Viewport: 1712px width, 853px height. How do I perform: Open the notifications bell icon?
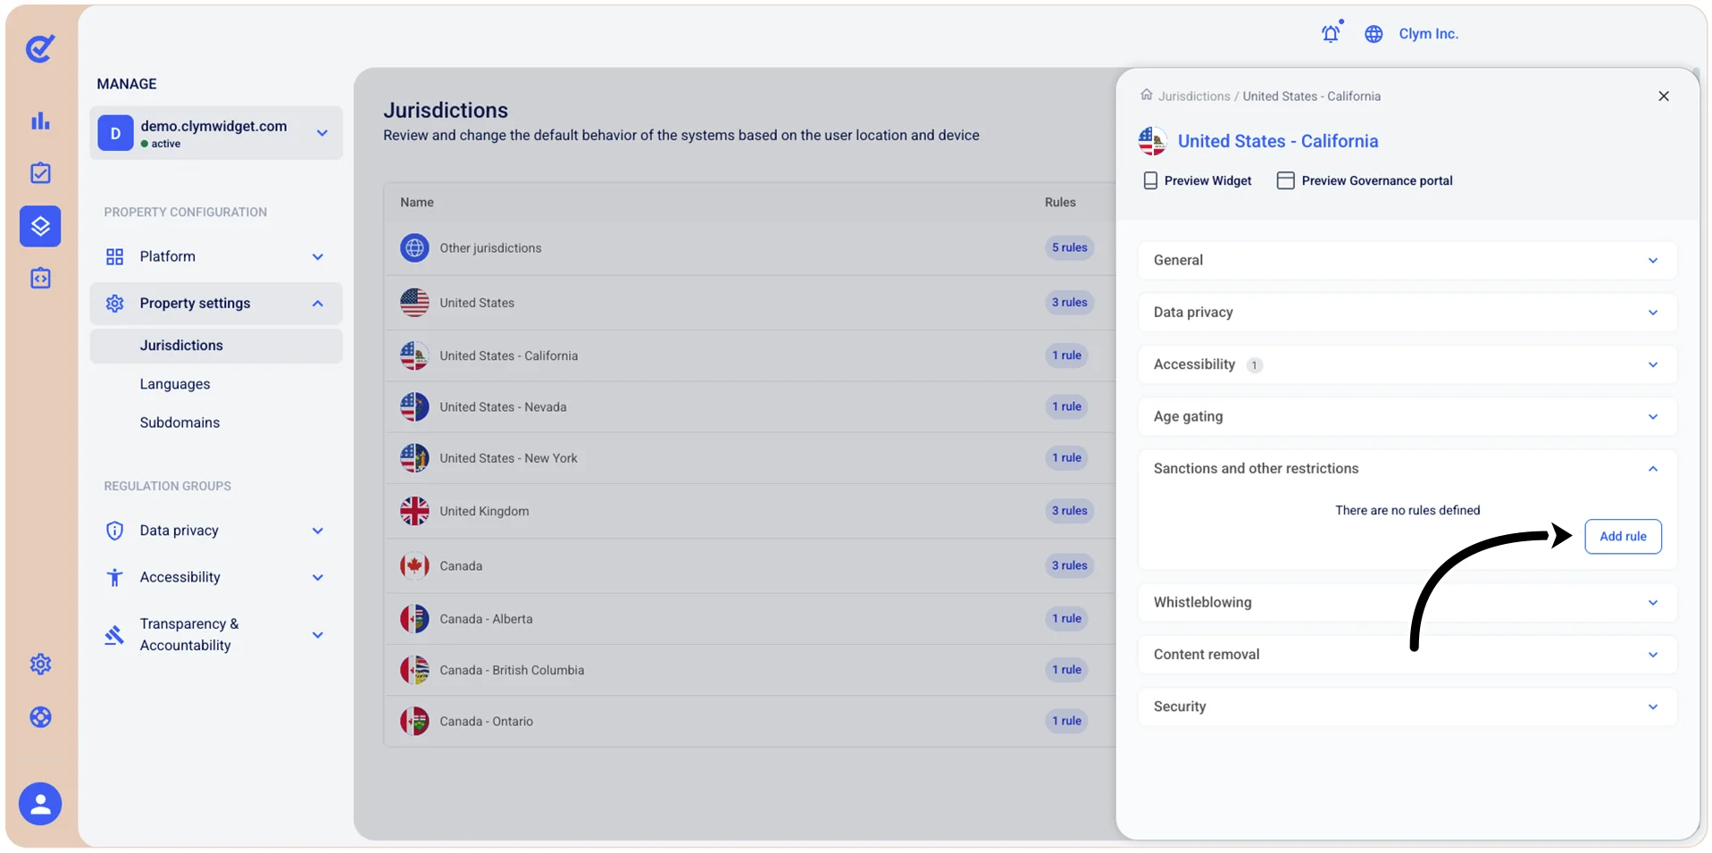1331,33
